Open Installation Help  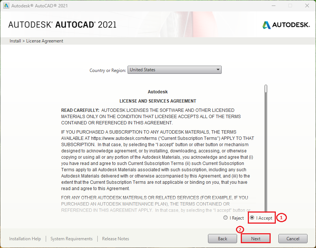coord(25,239)
